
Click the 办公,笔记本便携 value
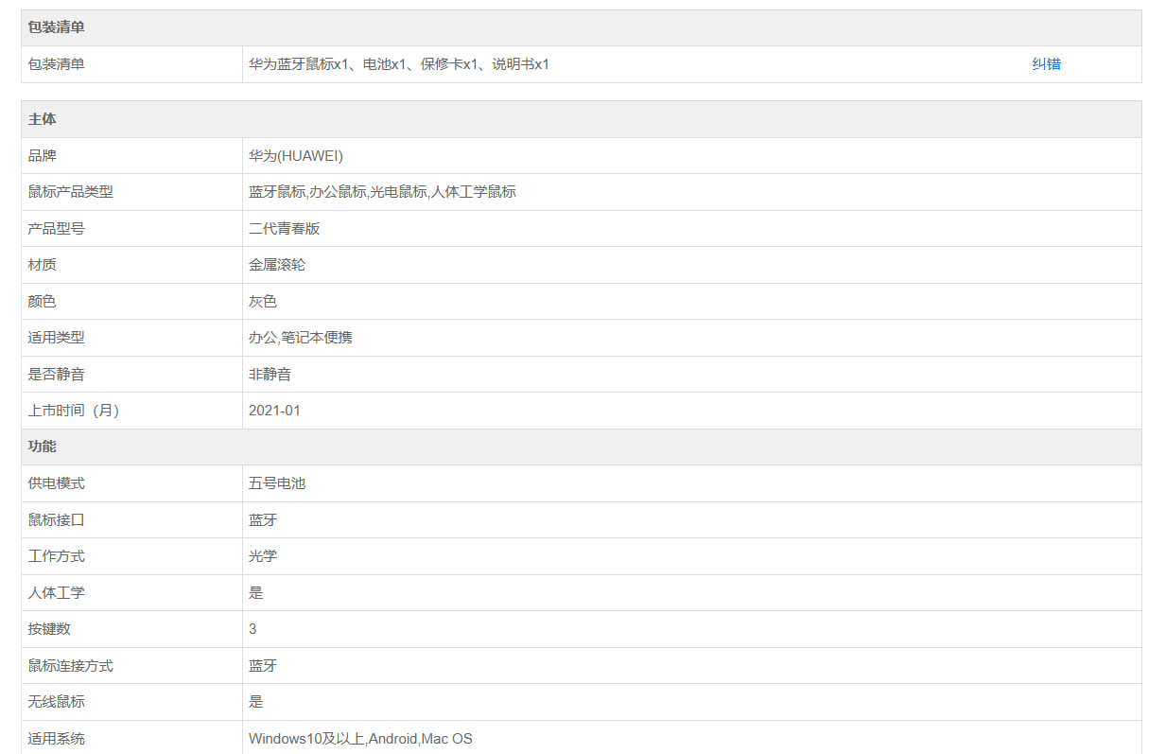tap(301, 338)
